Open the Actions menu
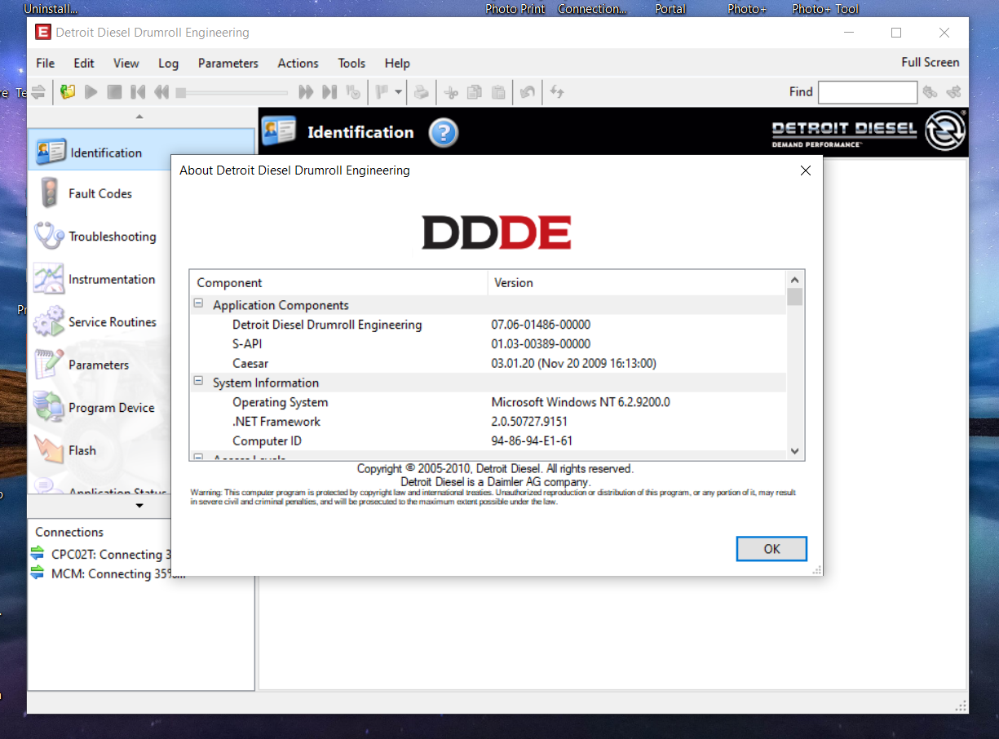This screenshot has height=739, width=999. coord(298,63)
